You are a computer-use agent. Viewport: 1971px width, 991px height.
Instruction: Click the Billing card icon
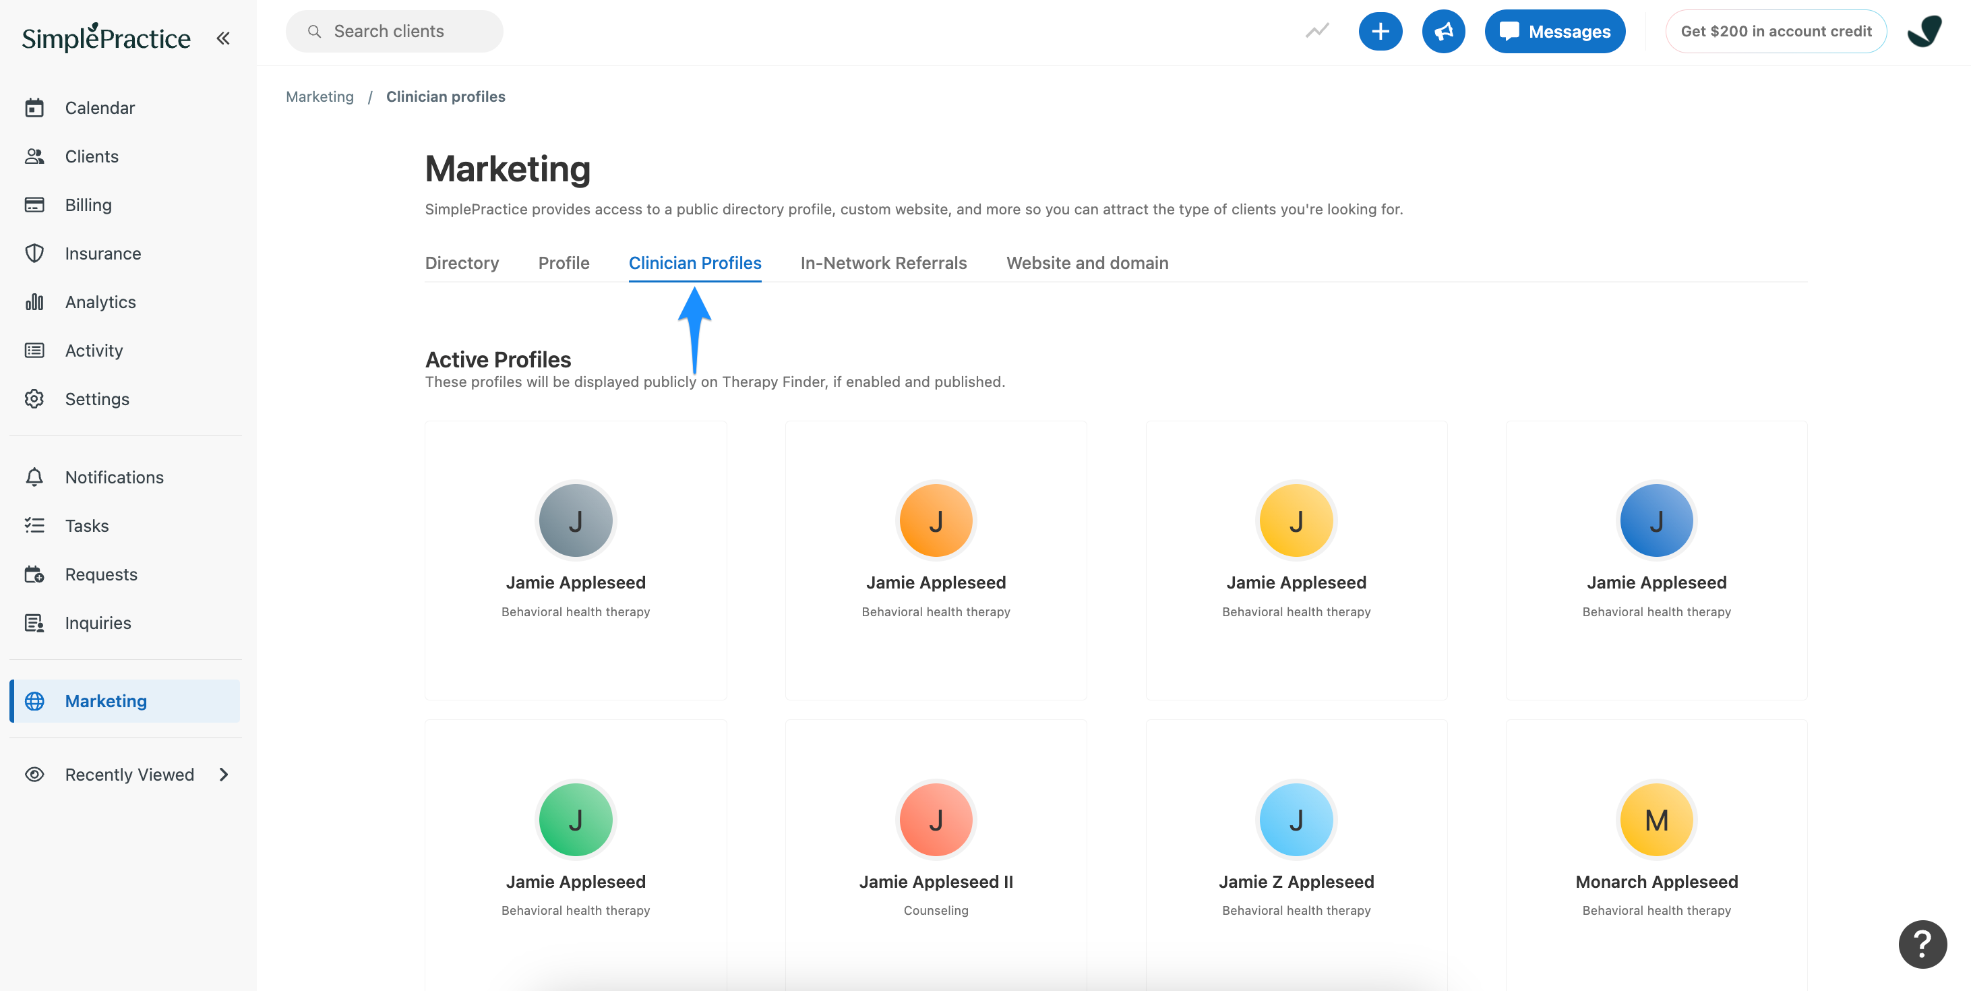[x=34, y=204]
